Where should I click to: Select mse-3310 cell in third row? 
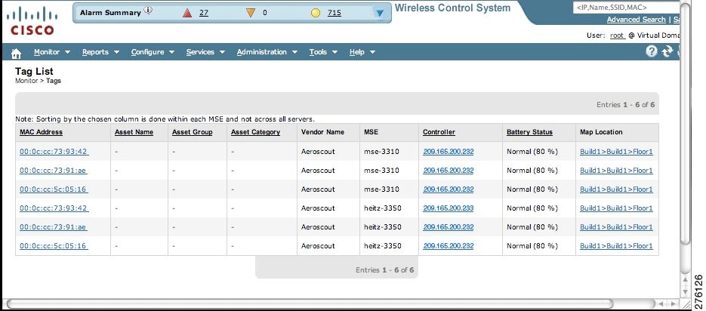381,189
